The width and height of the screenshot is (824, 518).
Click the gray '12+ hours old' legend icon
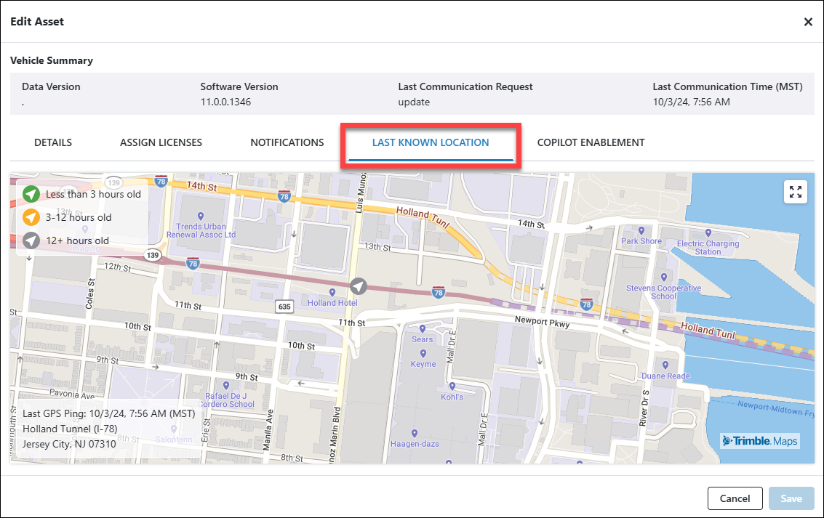coord(31,240)
